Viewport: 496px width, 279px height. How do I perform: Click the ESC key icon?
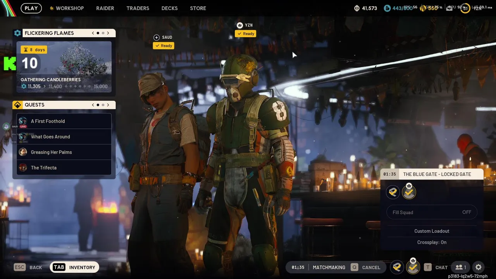point(20,267)
